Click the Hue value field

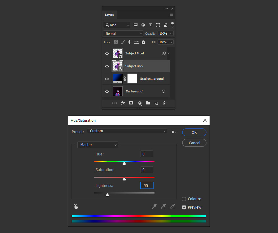(147, 154)
